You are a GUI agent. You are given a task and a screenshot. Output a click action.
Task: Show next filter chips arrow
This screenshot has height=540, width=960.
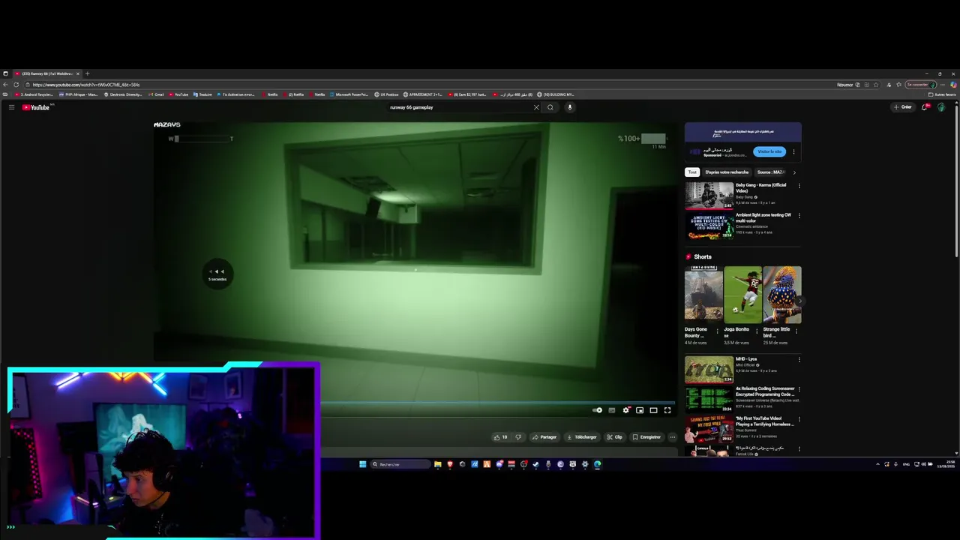coord(794,172)
